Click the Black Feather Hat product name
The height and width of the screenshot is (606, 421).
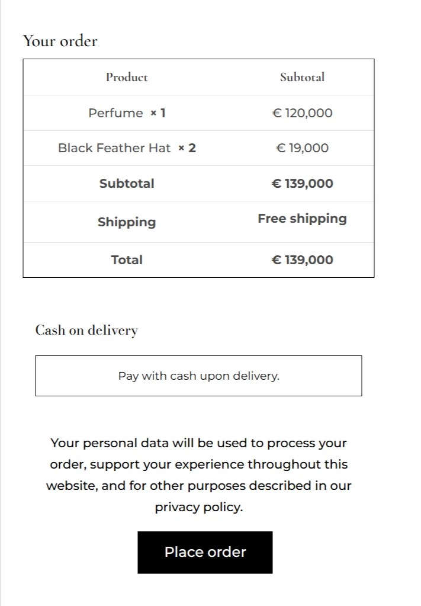coord(114,148)
